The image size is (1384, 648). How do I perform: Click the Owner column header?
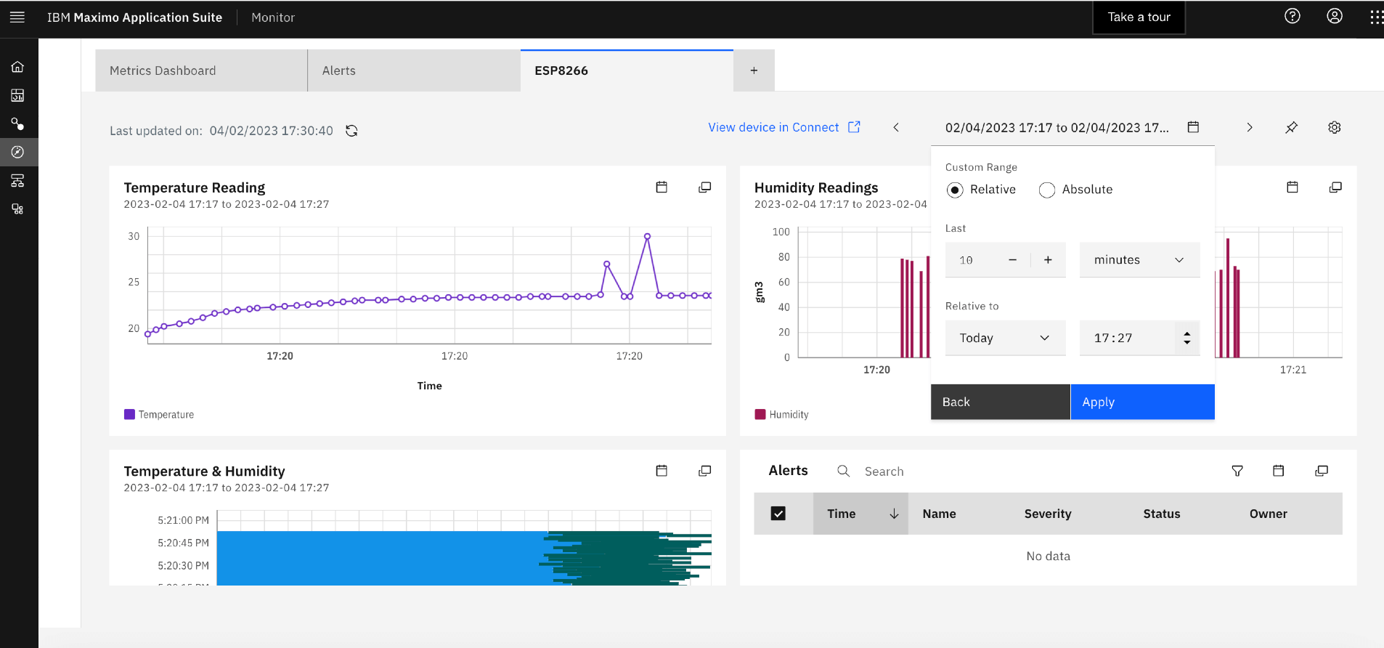(x=1269, y=514)
